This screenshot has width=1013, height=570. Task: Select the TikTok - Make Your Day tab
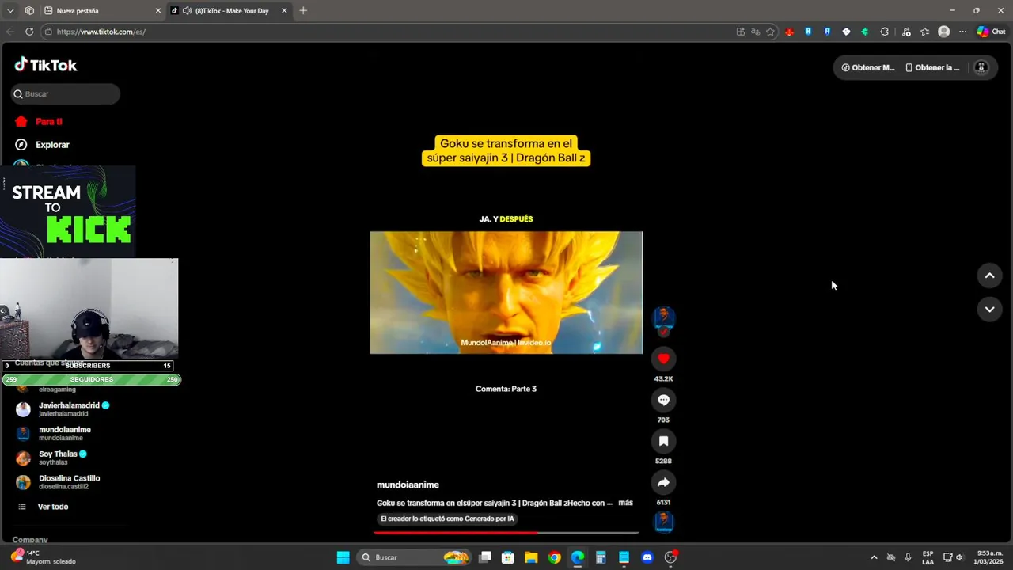tap(230, 11)
